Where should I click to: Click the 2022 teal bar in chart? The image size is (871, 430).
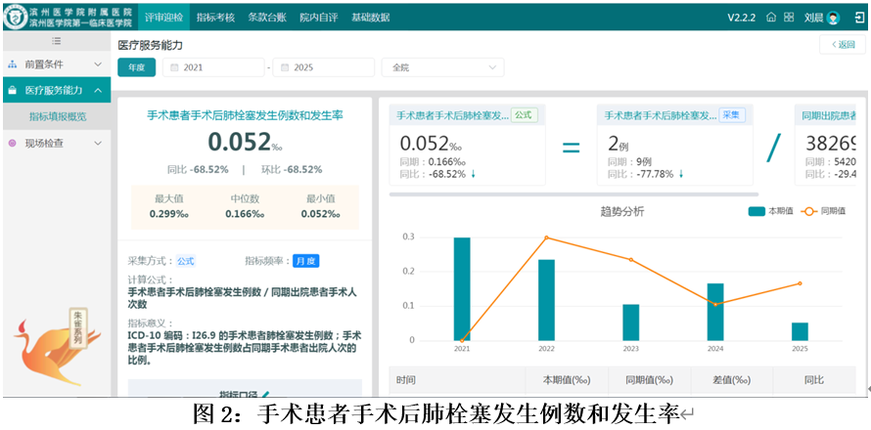coord(546,299)
